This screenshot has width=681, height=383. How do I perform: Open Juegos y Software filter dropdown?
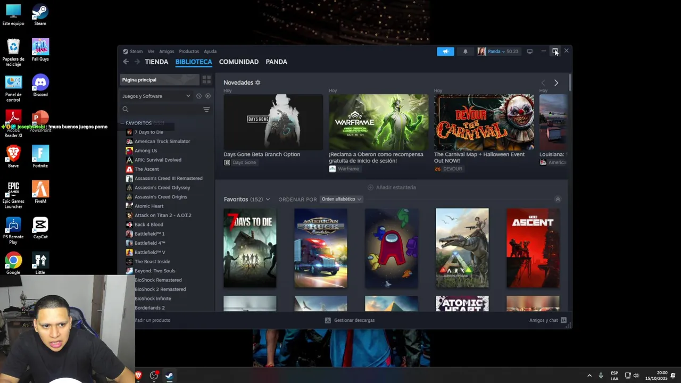[x=156, y=96]
